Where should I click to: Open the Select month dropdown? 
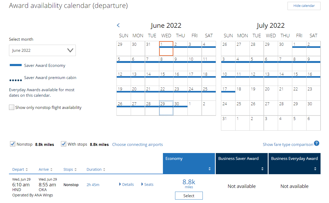pos(42,50)
